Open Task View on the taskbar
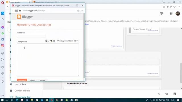The image size is (182, 102). pos(12,100)
